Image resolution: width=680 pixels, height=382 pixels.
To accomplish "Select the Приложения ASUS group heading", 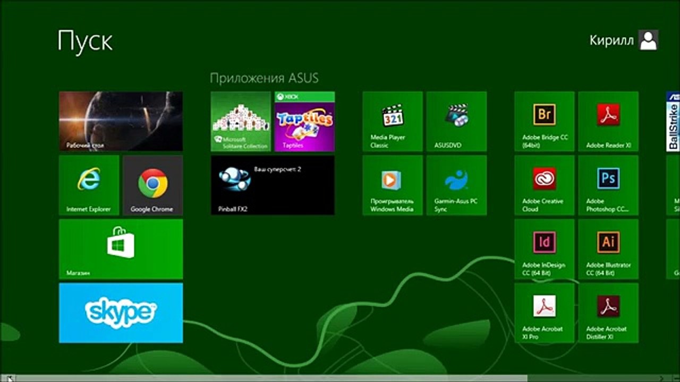I will 264,79.
